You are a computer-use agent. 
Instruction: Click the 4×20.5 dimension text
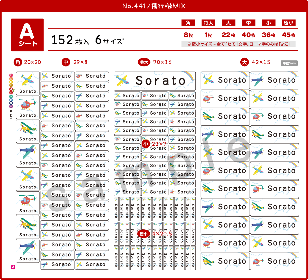click(x=162, y=234)
